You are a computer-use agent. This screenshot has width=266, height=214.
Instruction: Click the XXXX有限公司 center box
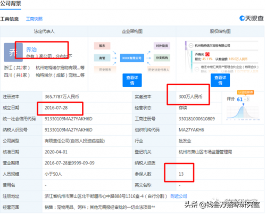click(132, 58)
